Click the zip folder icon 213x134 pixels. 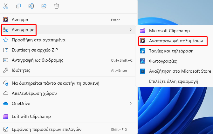pyautogui.click(x=6, y=50)
